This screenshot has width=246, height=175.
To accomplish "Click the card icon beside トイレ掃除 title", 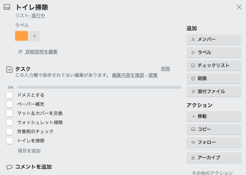I will click(x=7, y=7).
